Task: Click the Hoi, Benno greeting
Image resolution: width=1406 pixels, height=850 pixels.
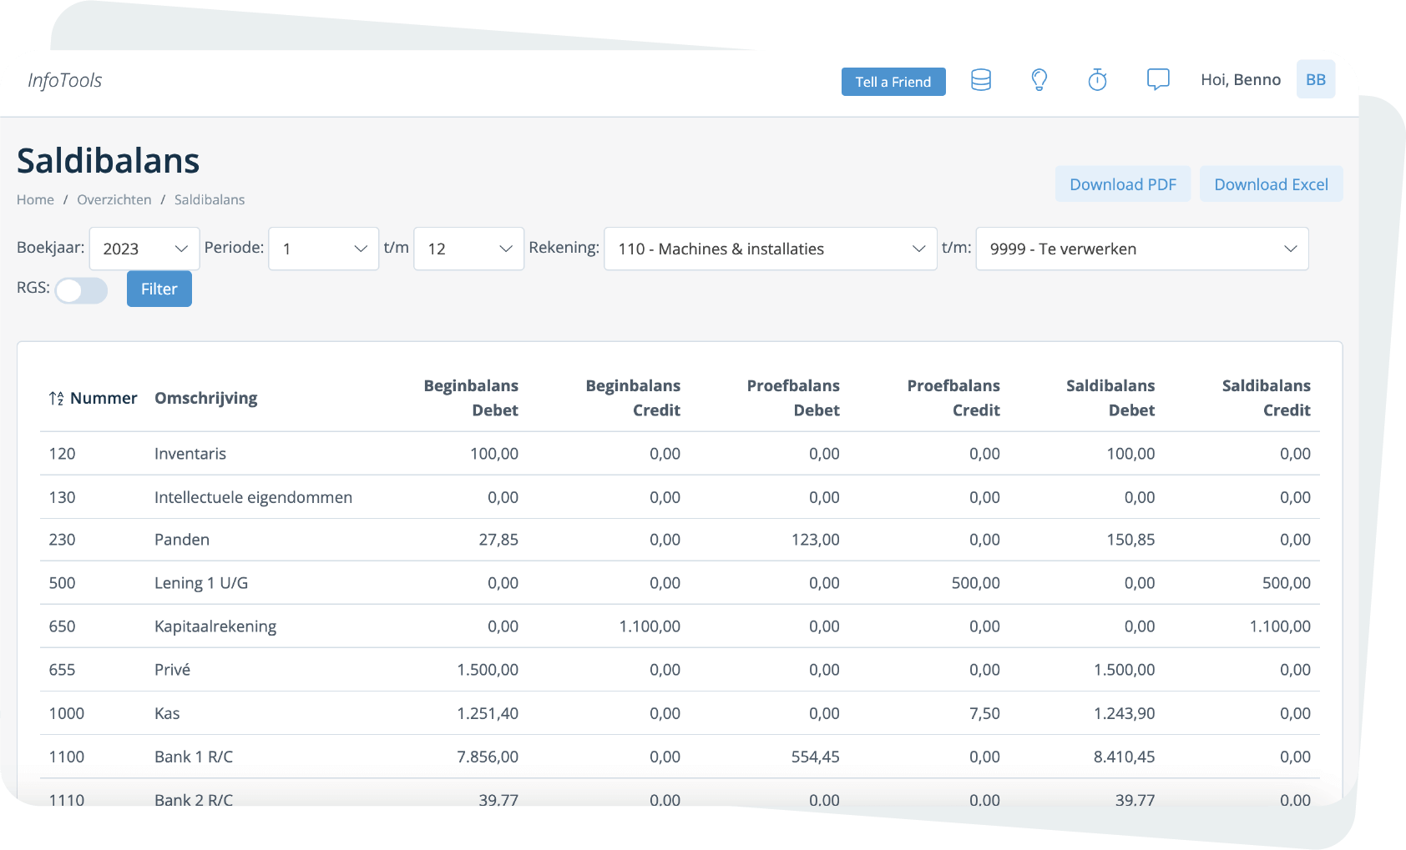Action: click(x=1241, y=79)
